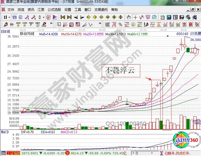Select the hand pan tool
Screen dimensions: 201x156
129,17
